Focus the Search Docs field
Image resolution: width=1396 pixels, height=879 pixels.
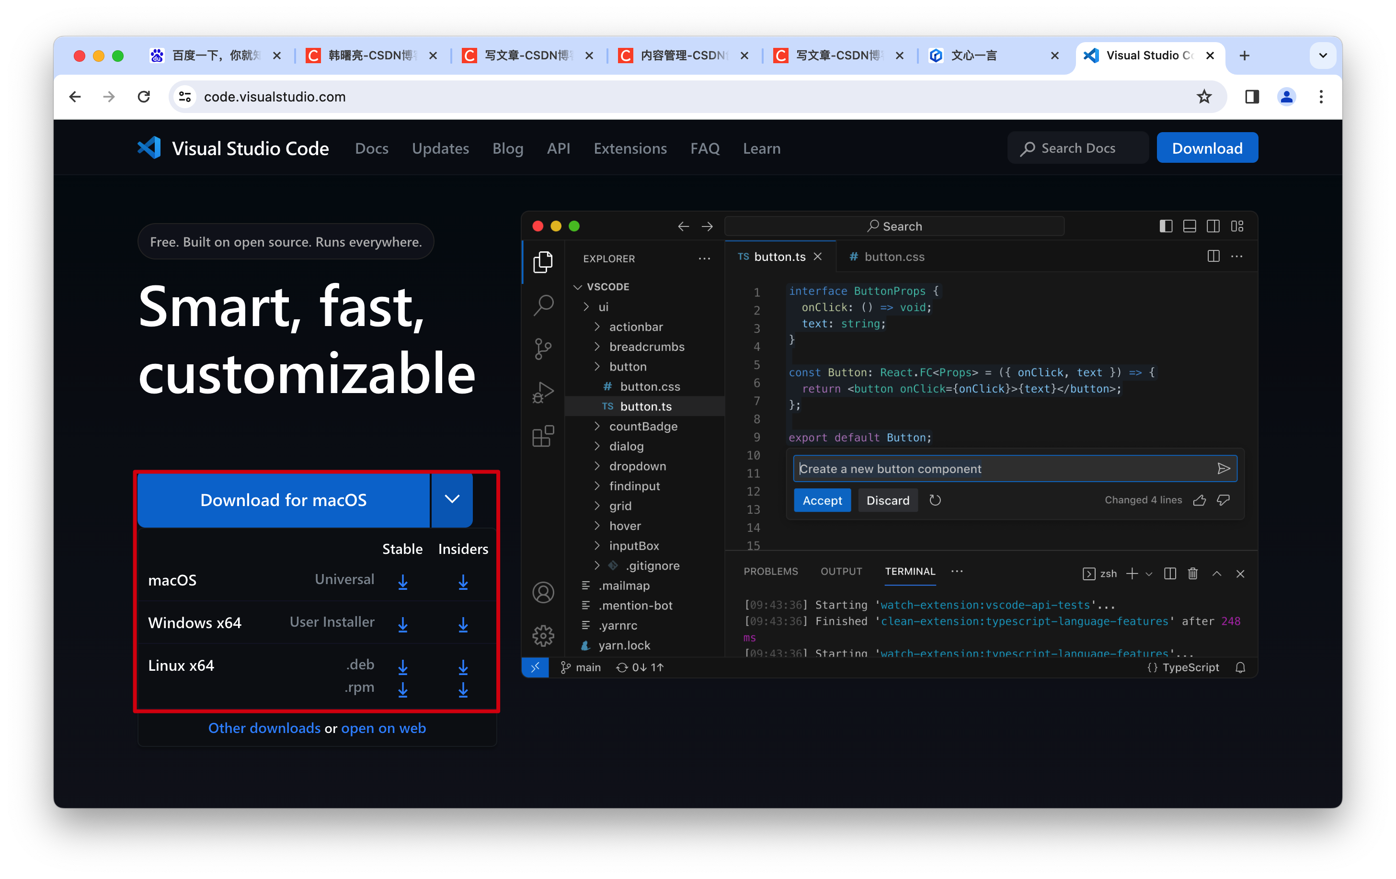click(1078, 148)
